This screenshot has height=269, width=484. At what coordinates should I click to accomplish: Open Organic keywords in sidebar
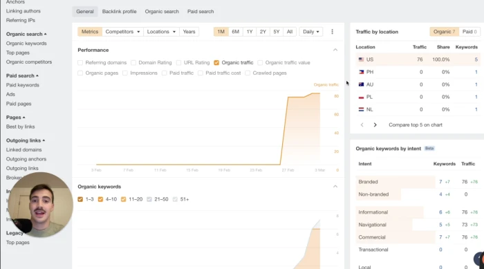point(26,44)
